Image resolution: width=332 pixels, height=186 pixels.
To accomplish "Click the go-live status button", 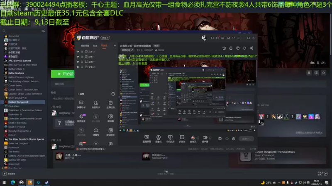I will [x=246, y=138].
